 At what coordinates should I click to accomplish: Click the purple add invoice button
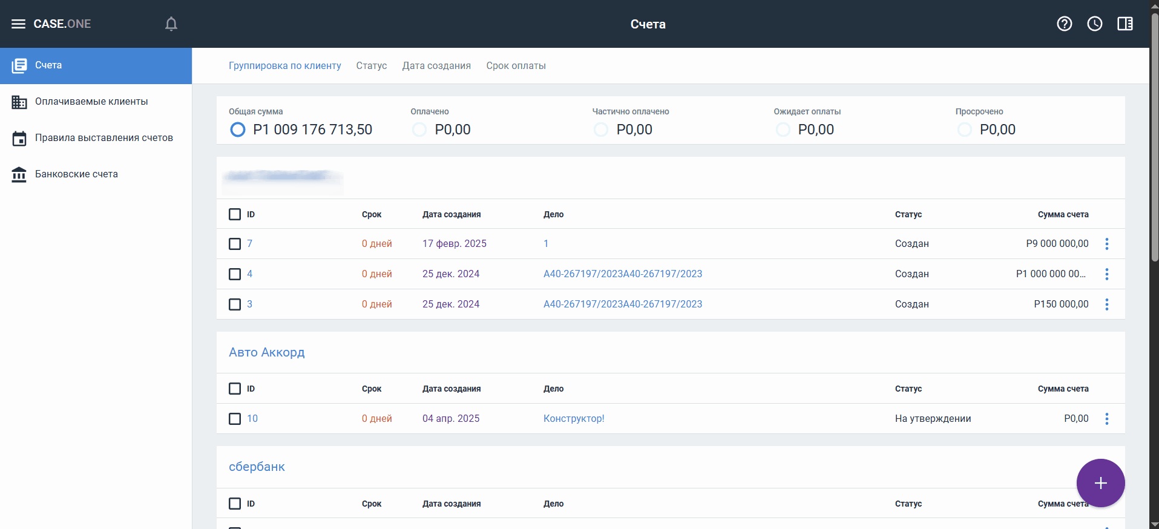pos(1100,483)
